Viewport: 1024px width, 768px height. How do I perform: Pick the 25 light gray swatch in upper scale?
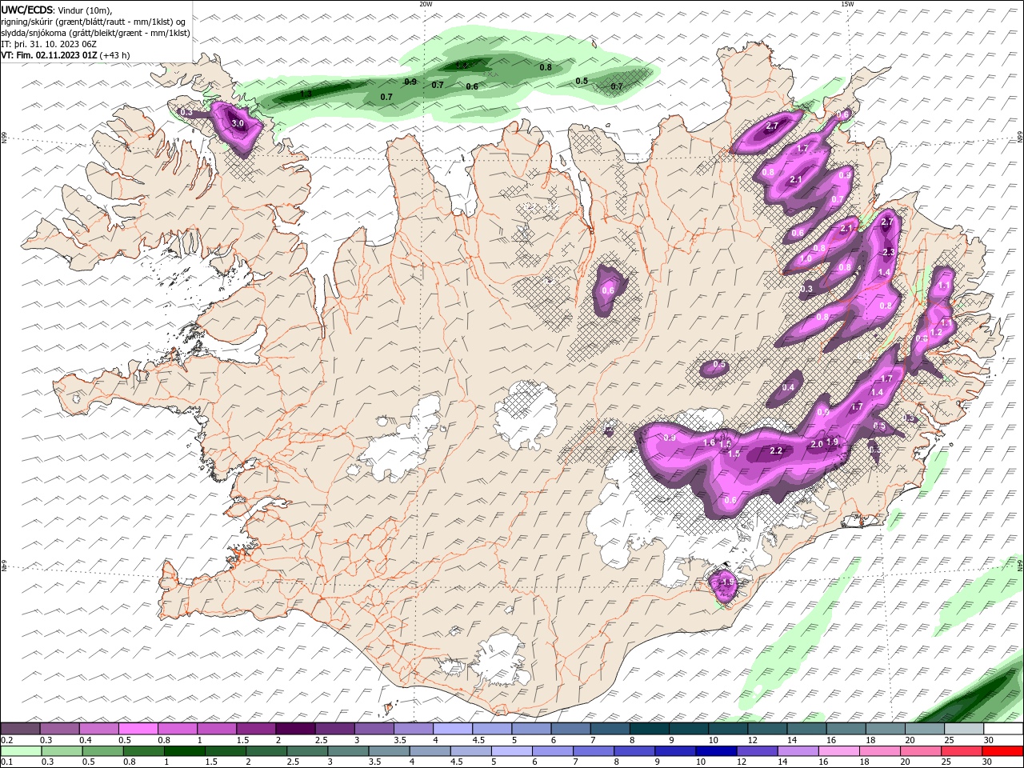pos(965,729)
